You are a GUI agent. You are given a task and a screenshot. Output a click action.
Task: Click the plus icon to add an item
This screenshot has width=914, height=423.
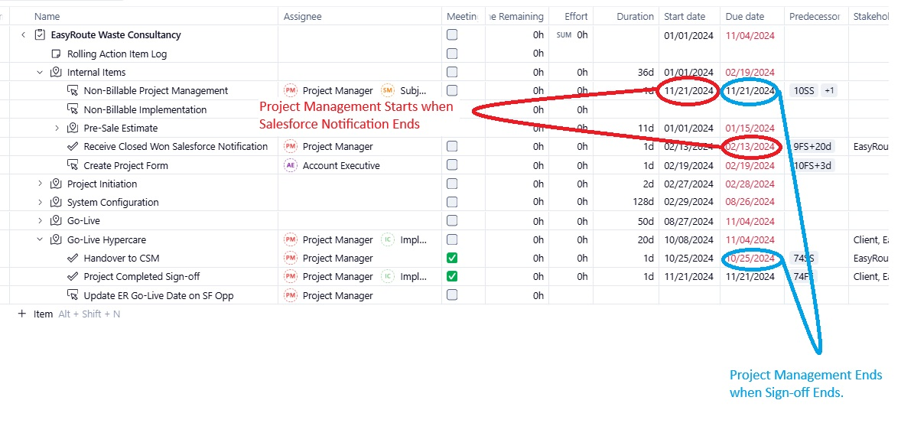(22, 314)
